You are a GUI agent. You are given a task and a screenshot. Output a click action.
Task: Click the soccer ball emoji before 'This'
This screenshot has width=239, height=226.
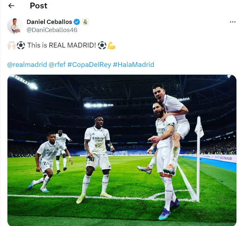coord(21,46)
